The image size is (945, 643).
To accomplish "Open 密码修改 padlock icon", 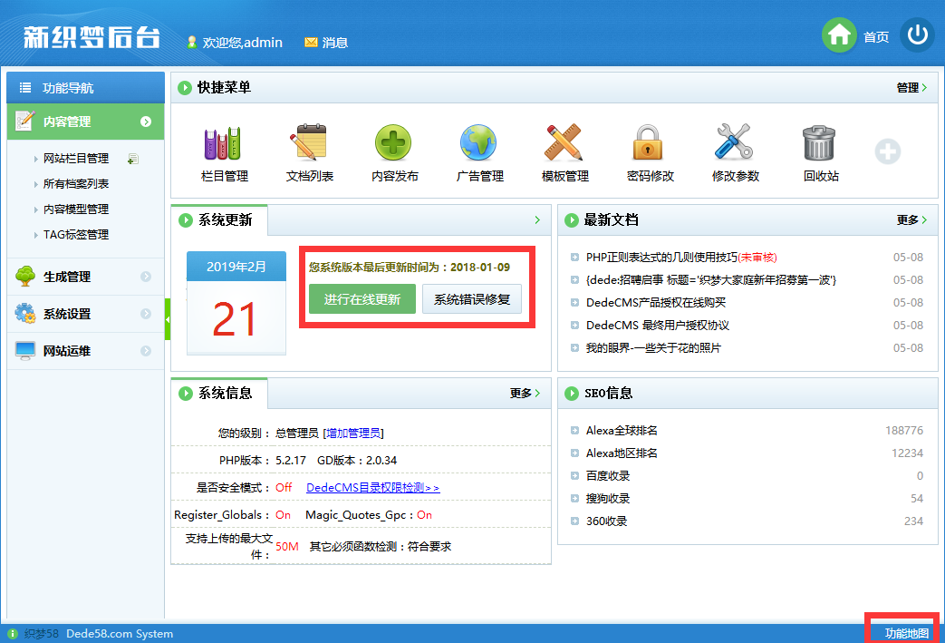I will (x=650, y=144).
